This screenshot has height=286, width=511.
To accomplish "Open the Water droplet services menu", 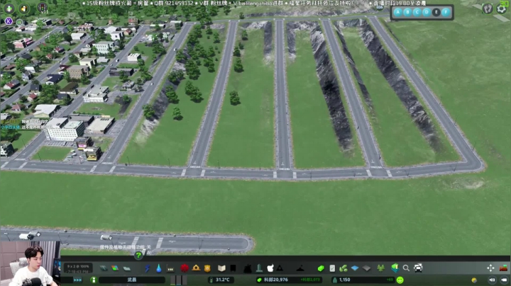I will click(159, 268).
